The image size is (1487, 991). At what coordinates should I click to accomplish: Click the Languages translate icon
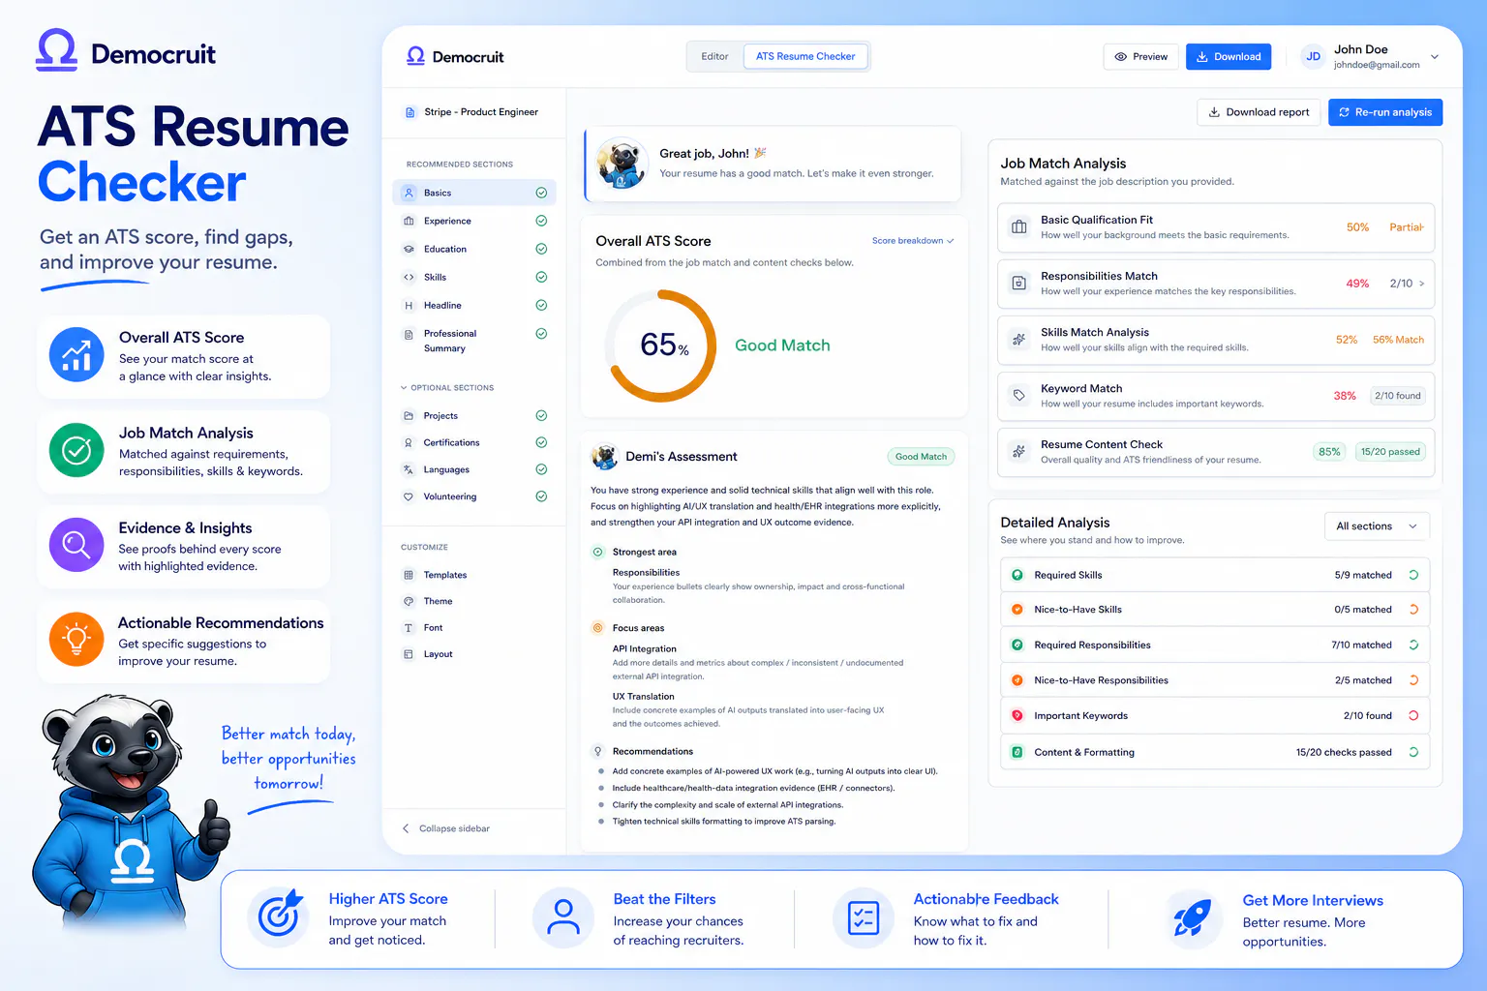click(409, 469)
